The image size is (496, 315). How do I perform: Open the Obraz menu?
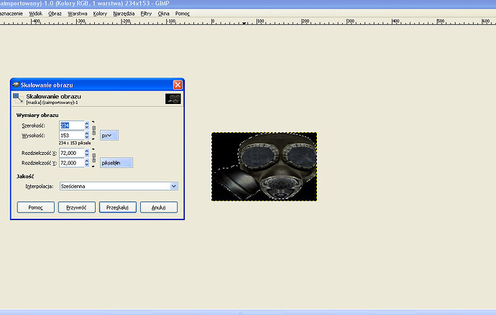pos(55,14)
